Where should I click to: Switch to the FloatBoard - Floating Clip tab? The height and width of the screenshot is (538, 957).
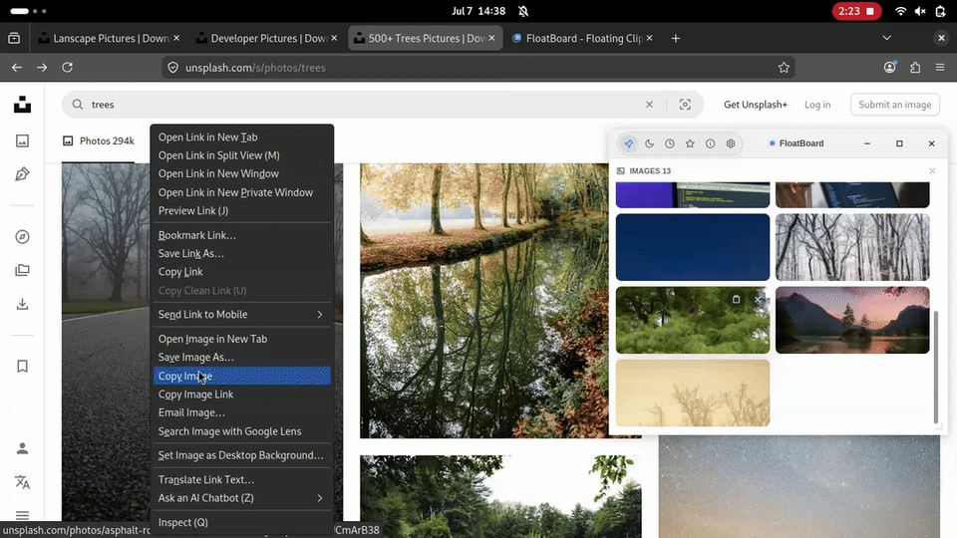pos(582,38)
